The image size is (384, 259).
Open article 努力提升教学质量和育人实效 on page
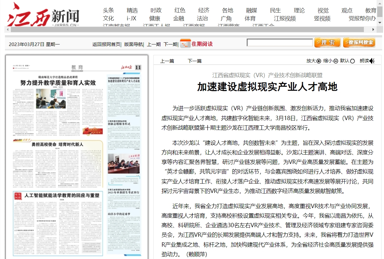point(58,83)
